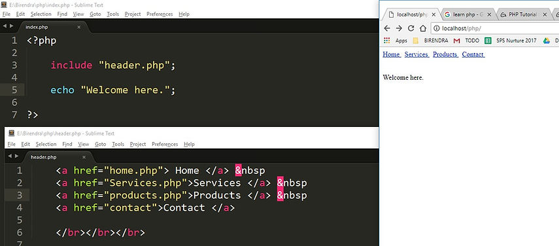Open Find menu in index.php window

point(62,14)
